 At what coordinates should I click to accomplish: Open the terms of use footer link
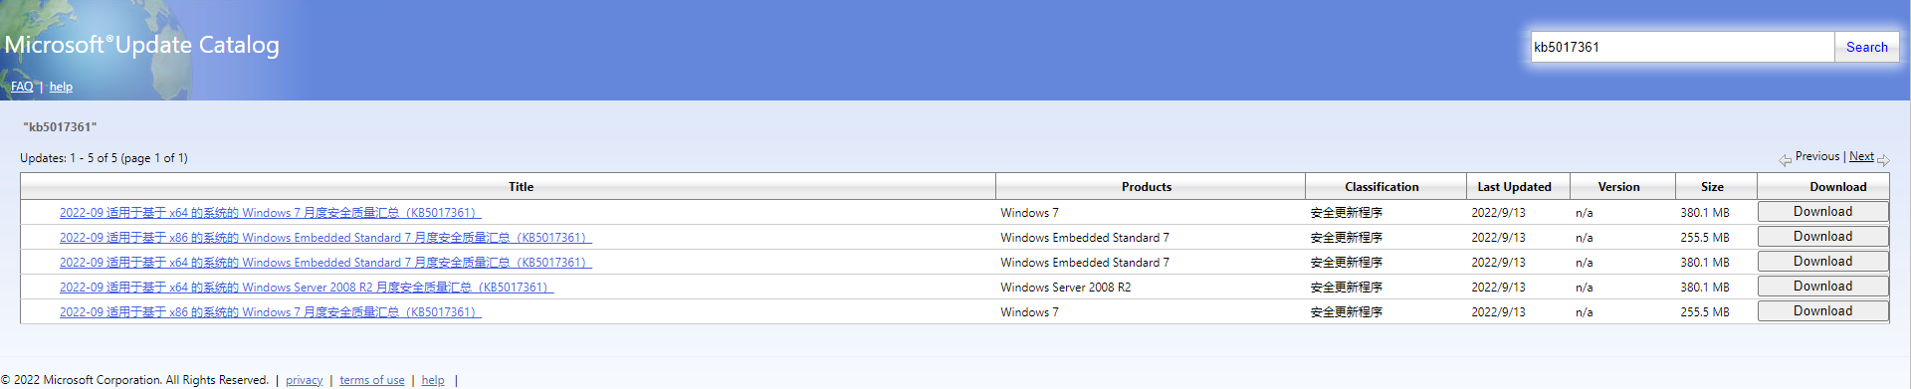[372, 380]
